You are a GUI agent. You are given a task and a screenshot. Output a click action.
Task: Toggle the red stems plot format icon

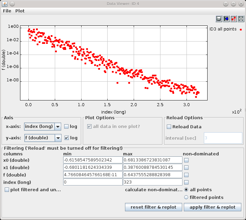[234, 19]
